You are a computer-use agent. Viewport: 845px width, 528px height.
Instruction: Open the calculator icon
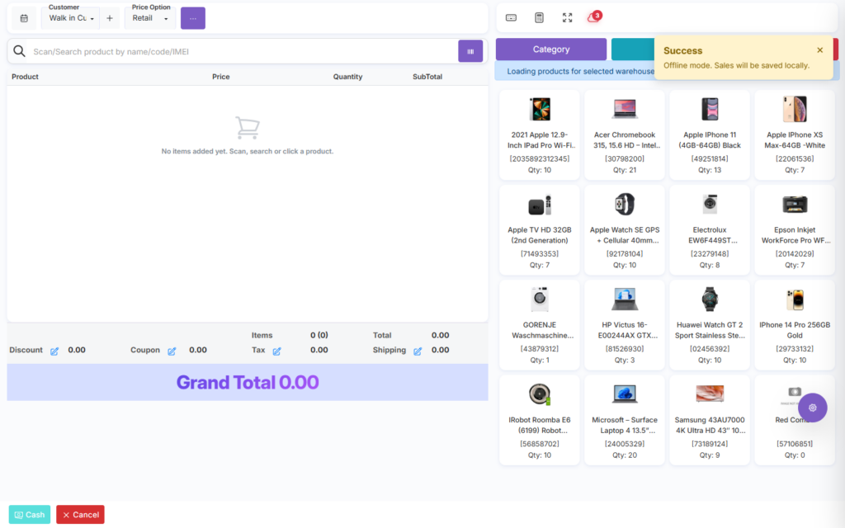[x=539, y=18]
